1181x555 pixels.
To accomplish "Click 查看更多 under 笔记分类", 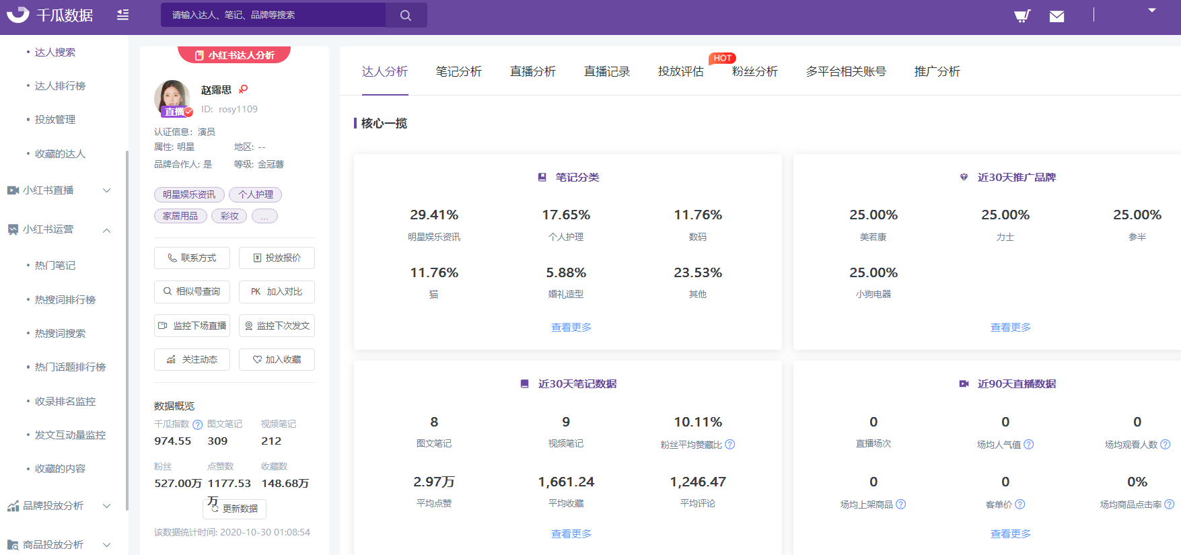I will click(571, 327).
